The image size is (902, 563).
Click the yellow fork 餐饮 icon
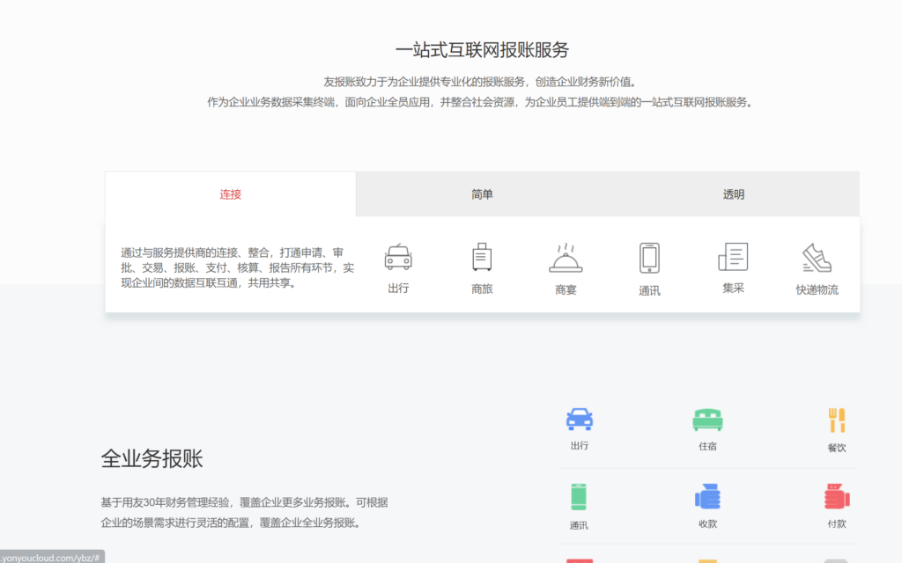tap(836, 420)
